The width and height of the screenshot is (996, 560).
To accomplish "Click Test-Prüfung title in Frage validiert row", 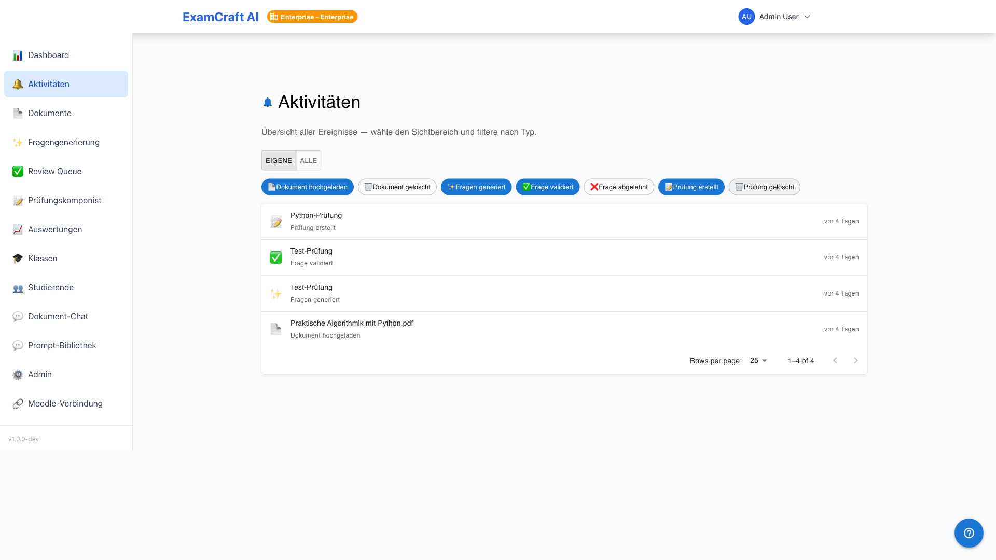I will pos(311,251).
